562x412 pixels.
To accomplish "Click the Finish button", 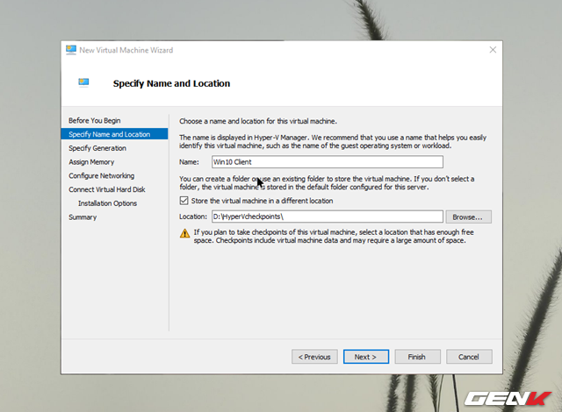I will point(418,357).
